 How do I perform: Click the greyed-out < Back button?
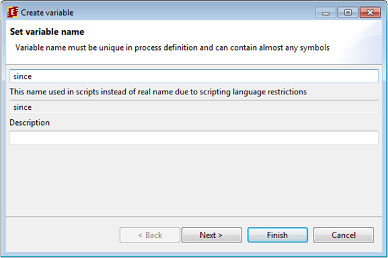(x=150, y=236)
